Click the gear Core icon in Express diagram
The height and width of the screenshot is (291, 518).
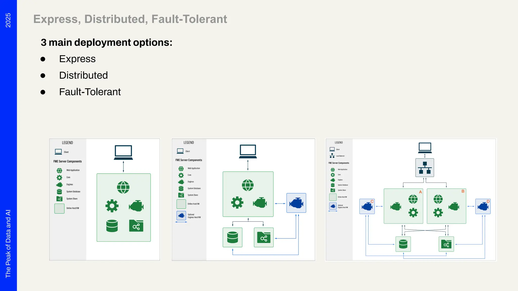112,206
